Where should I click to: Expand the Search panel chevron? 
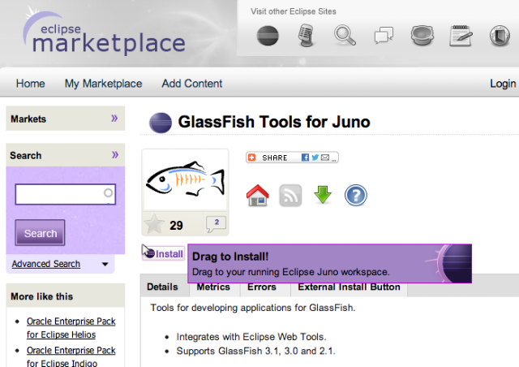[115, 154]
